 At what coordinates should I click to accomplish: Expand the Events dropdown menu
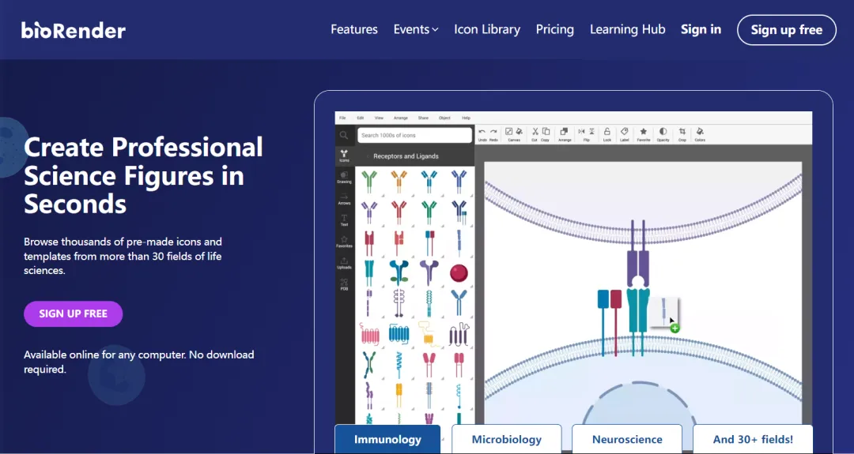point(416,29)
